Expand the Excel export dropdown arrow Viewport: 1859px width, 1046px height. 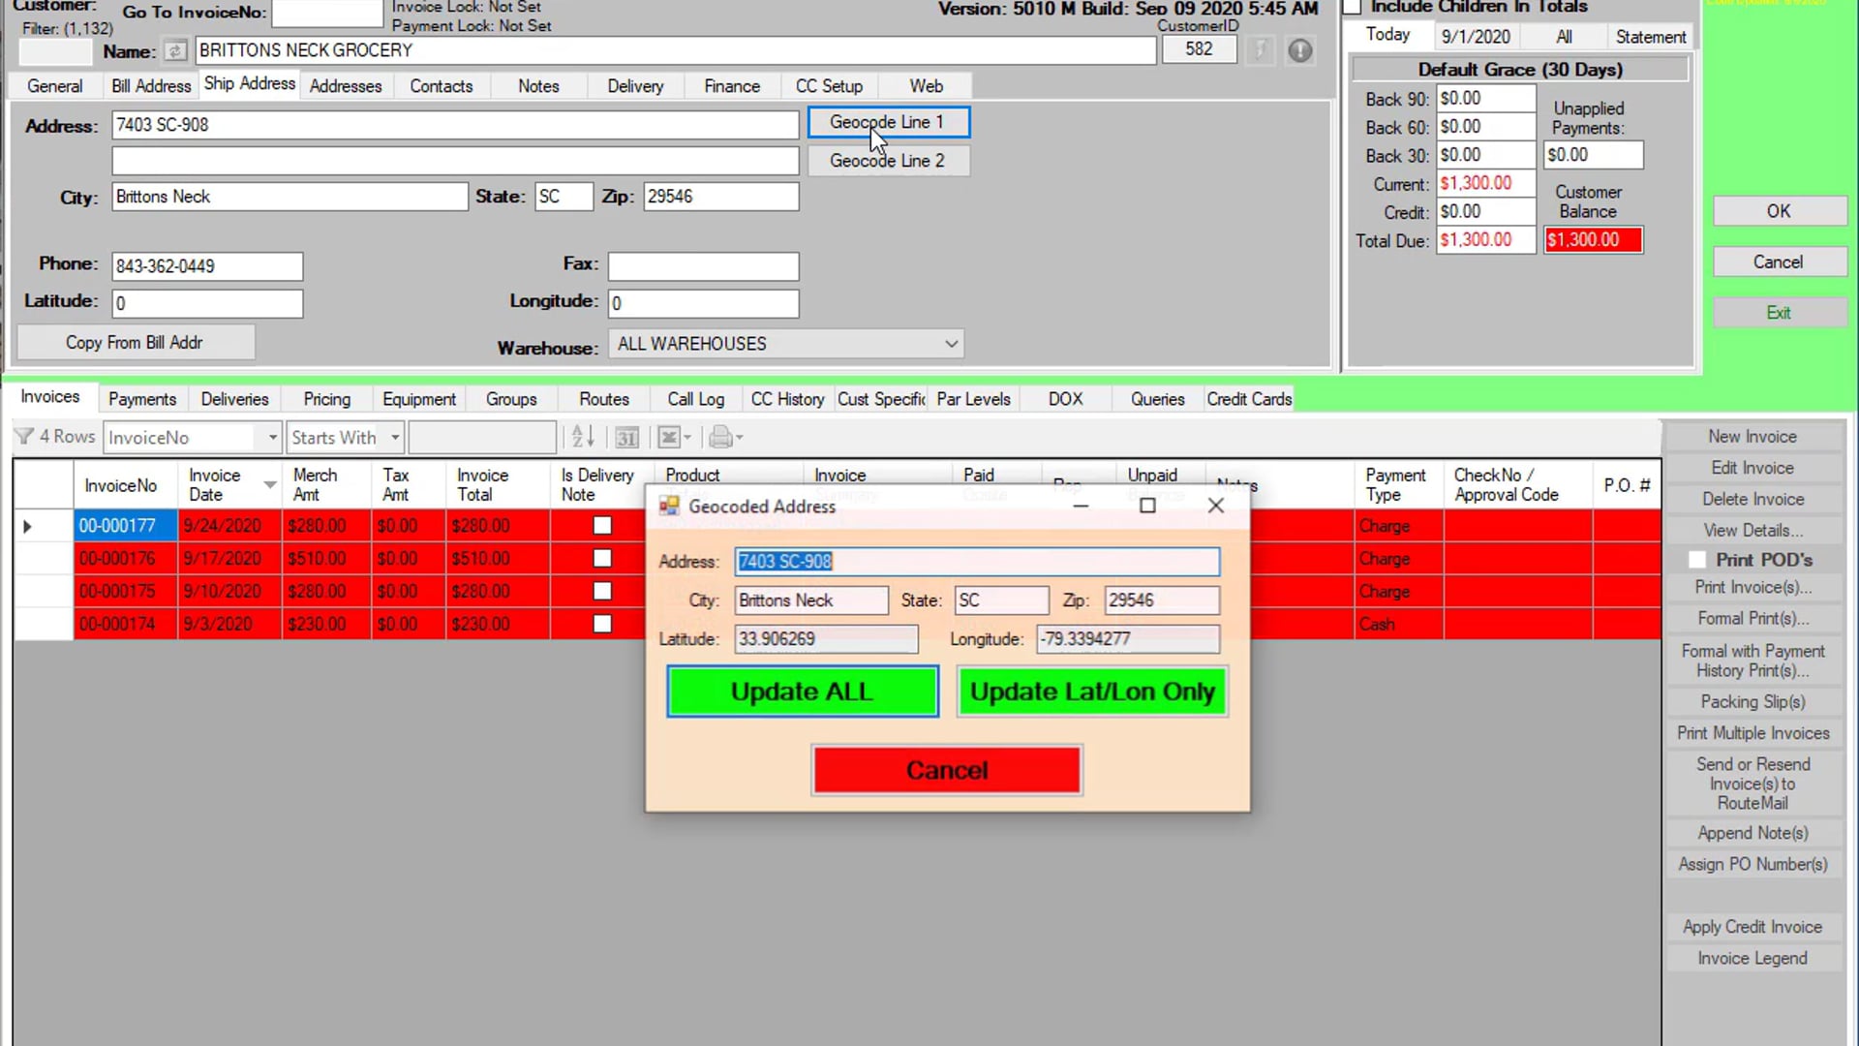(x=687, y=438)
